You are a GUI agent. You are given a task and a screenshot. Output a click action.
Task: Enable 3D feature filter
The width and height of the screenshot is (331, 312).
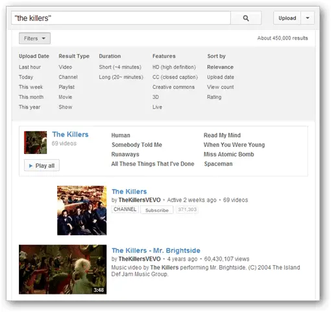point(156,97)
